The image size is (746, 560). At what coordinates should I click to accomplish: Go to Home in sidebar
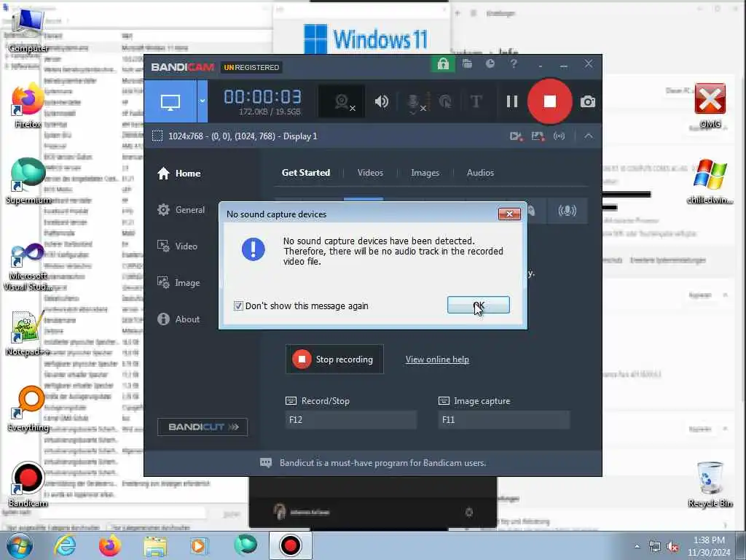click(179, 174)
